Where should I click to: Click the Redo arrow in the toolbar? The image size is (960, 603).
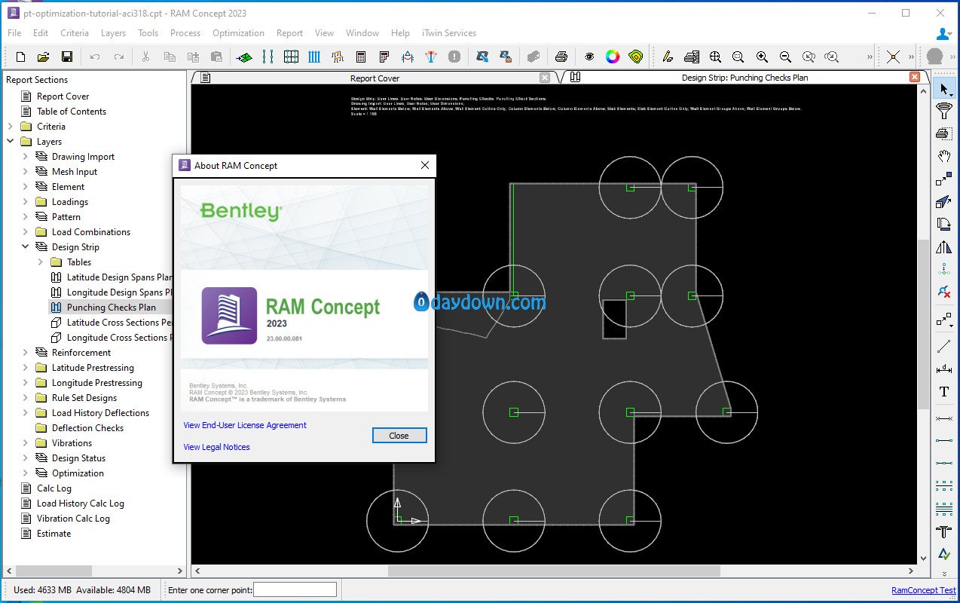[x=119, y=57]
